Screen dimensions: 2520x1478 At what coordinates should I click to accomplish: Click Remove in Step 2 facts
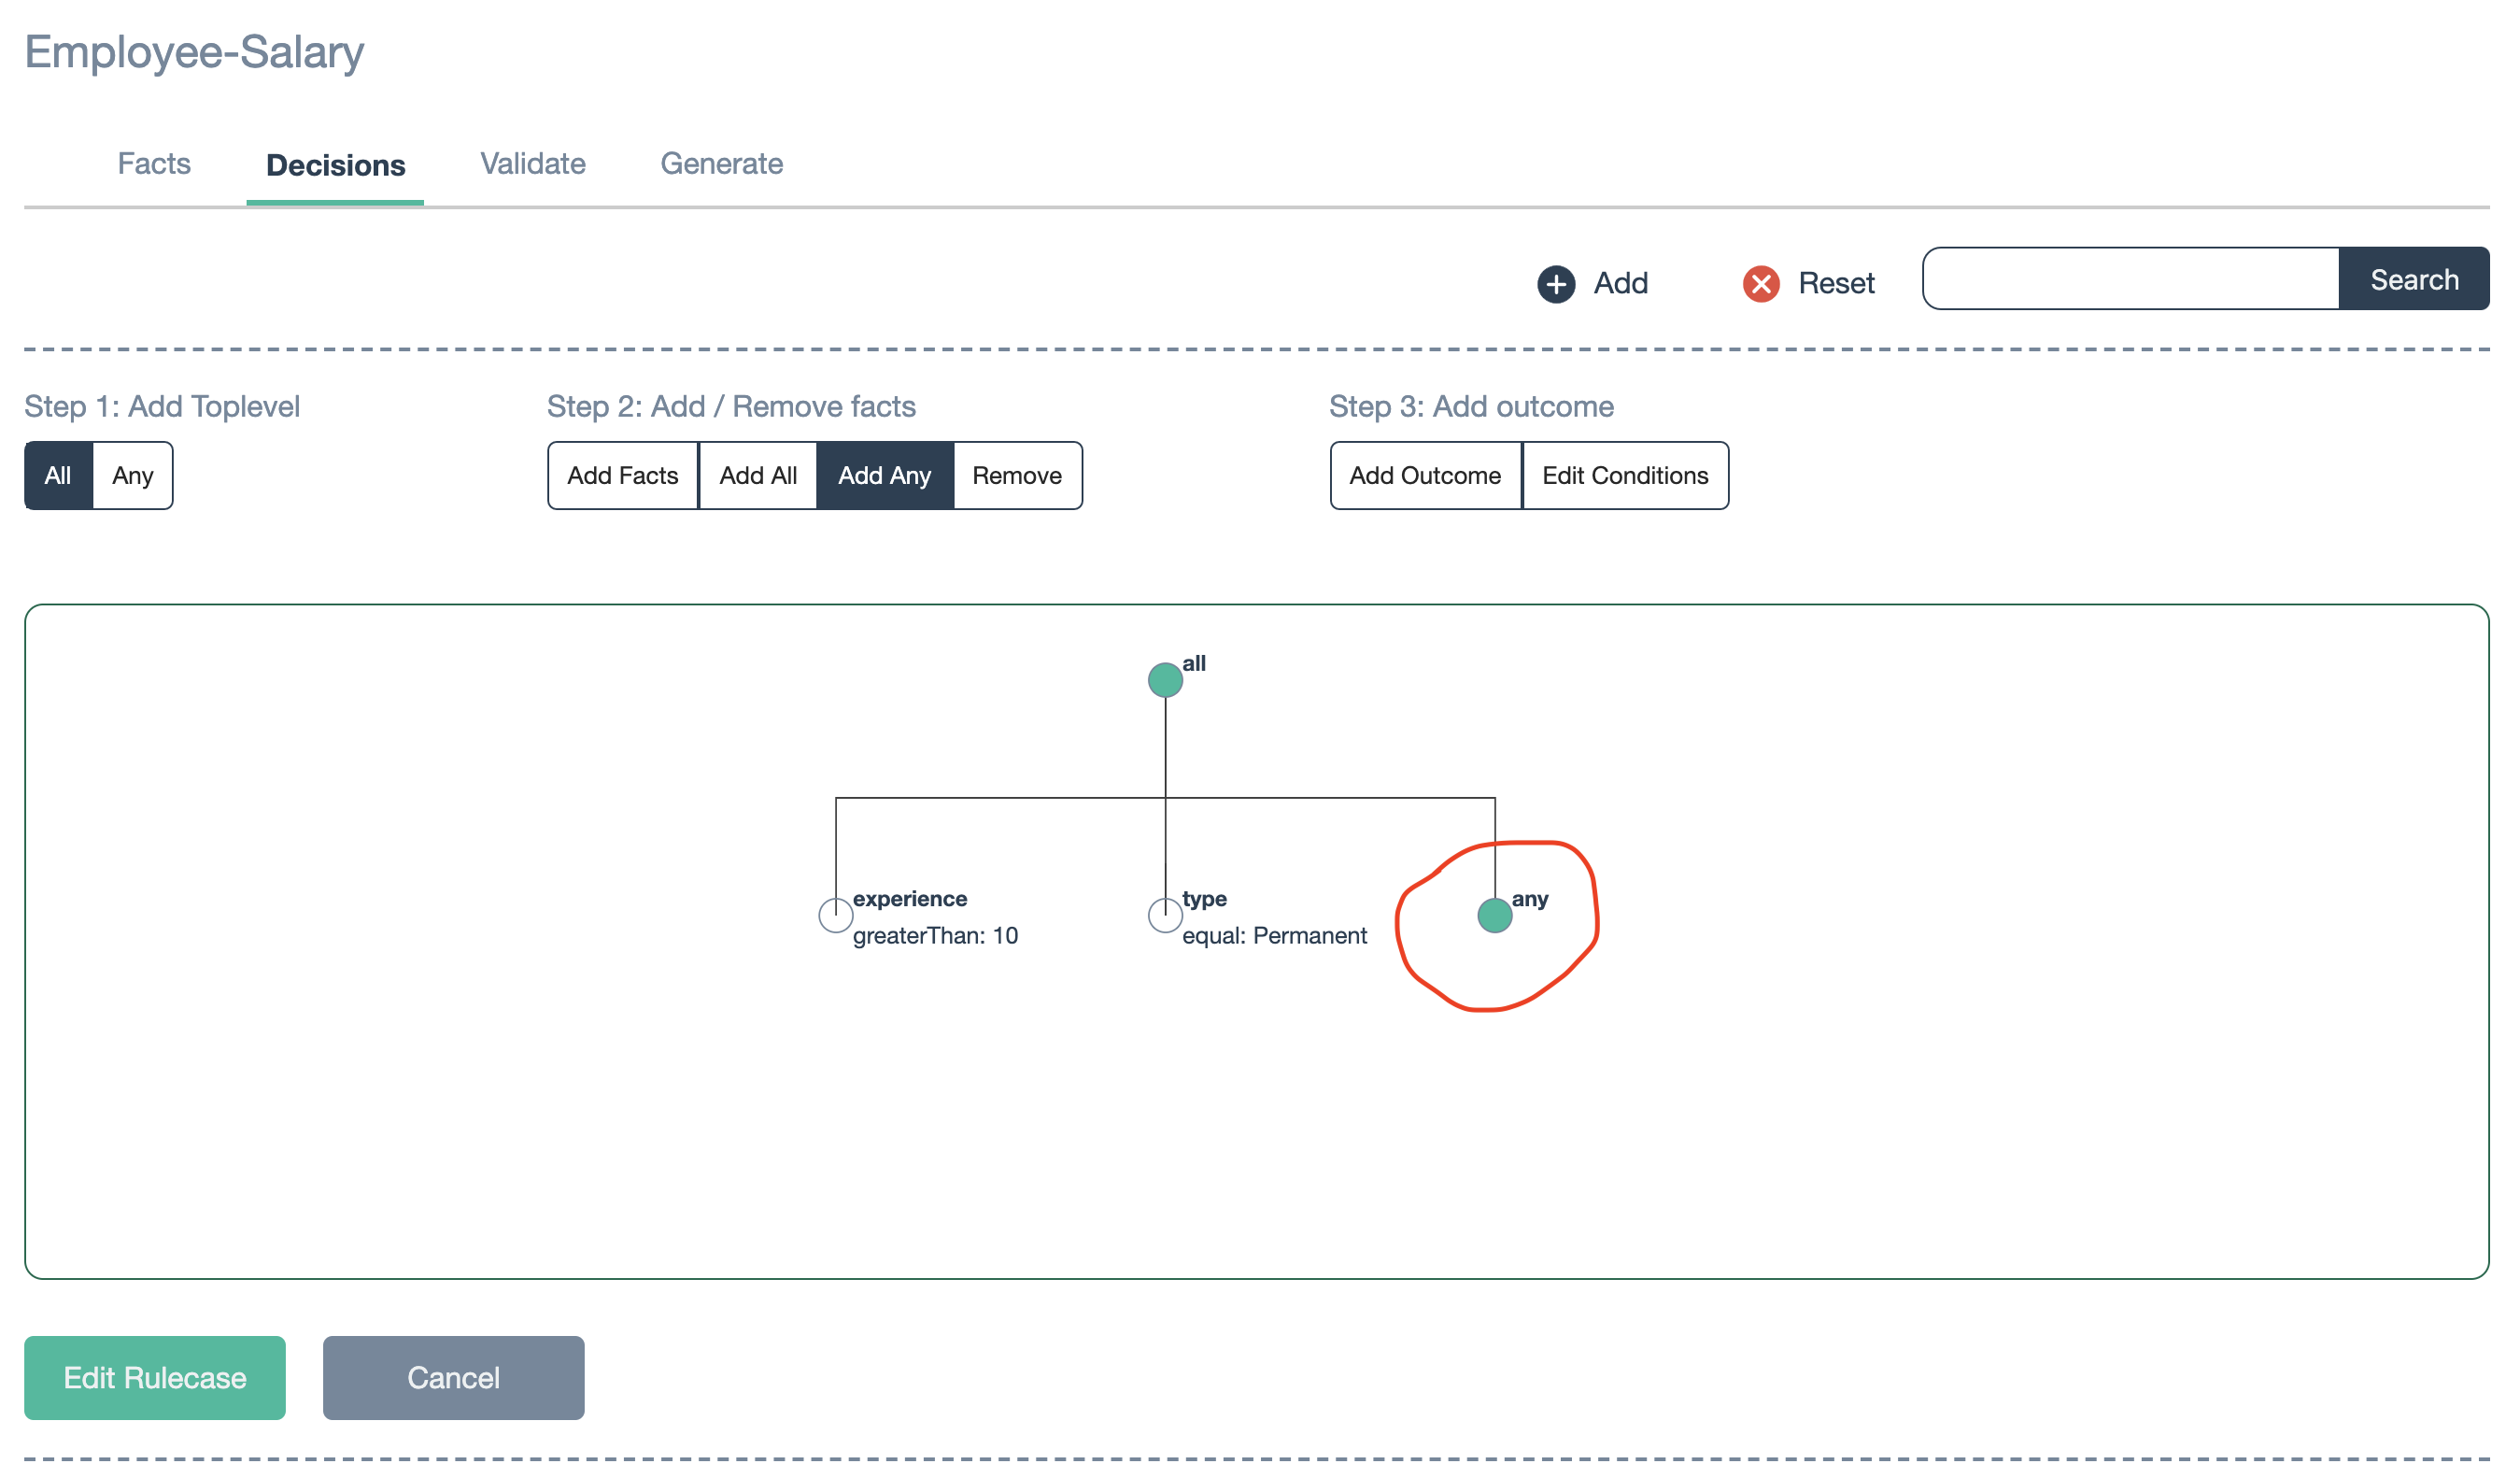(1016, 475)
